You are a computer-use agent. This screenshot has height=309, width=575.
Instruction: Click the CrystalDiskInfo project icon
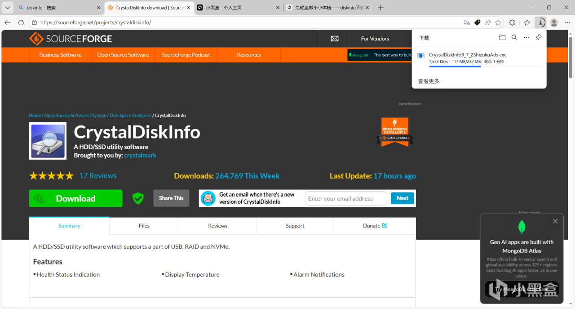tap(48, 141)
